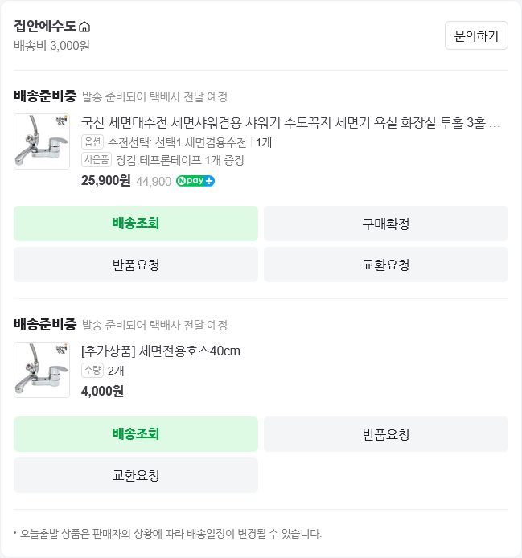Click the 25,900원 price of the faucet
This screenshot has width=522, height=558.
pos(105,181)
